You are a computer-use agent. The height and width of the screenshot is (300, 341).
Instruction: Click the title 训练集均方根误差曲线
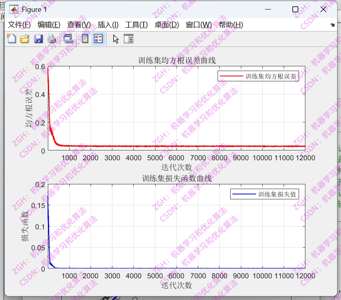point(176,60)
